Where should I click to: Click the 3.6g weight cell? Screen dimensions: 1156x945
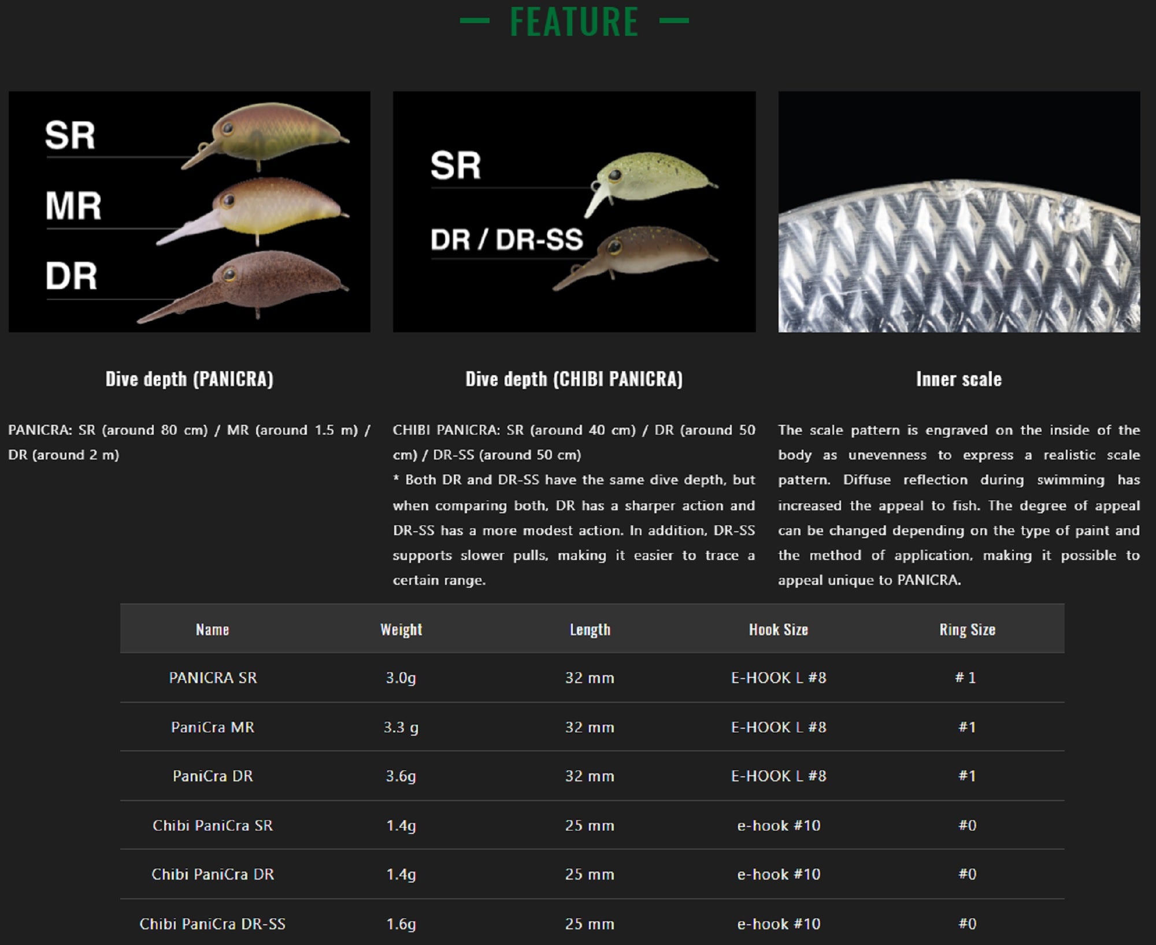[401, 776]
